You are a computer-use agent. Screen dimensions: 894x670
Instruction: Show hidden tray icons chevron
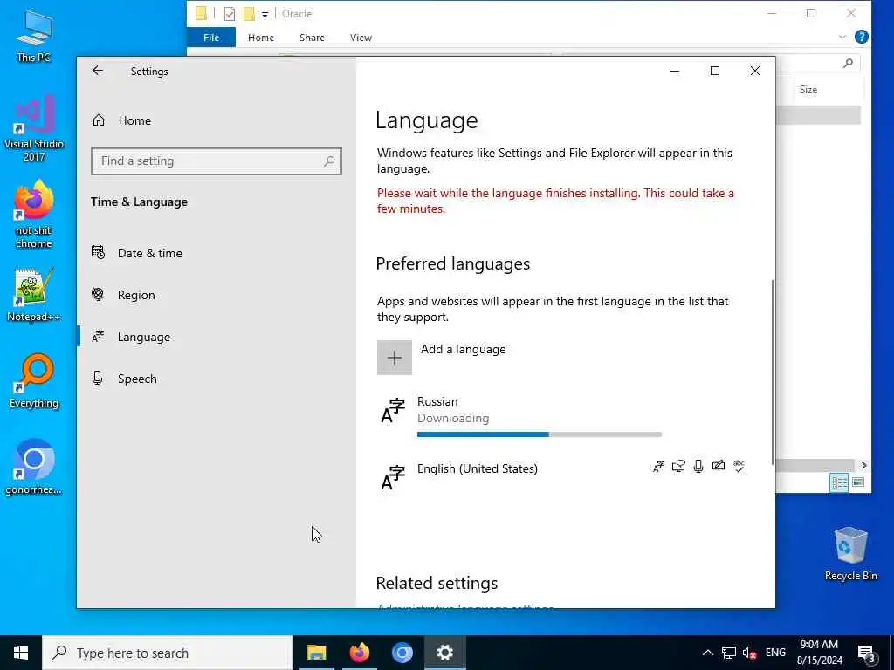(x=707, y=653)
